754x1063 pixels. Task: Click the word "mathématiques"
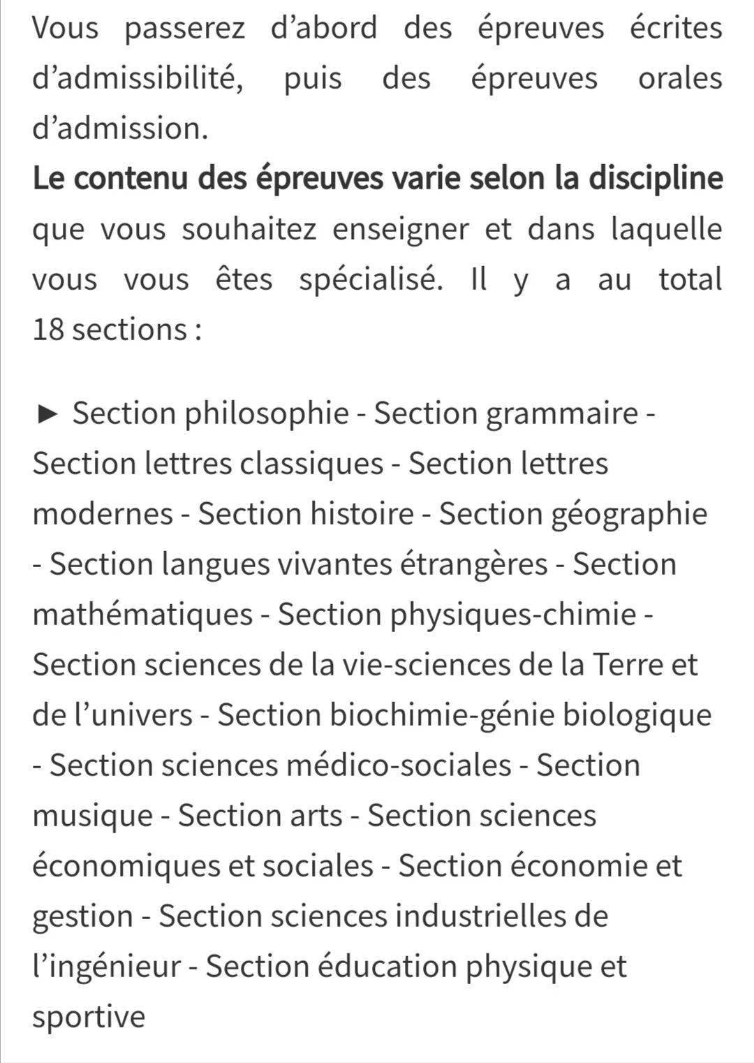pyautogui.click(x=142, y=615)
